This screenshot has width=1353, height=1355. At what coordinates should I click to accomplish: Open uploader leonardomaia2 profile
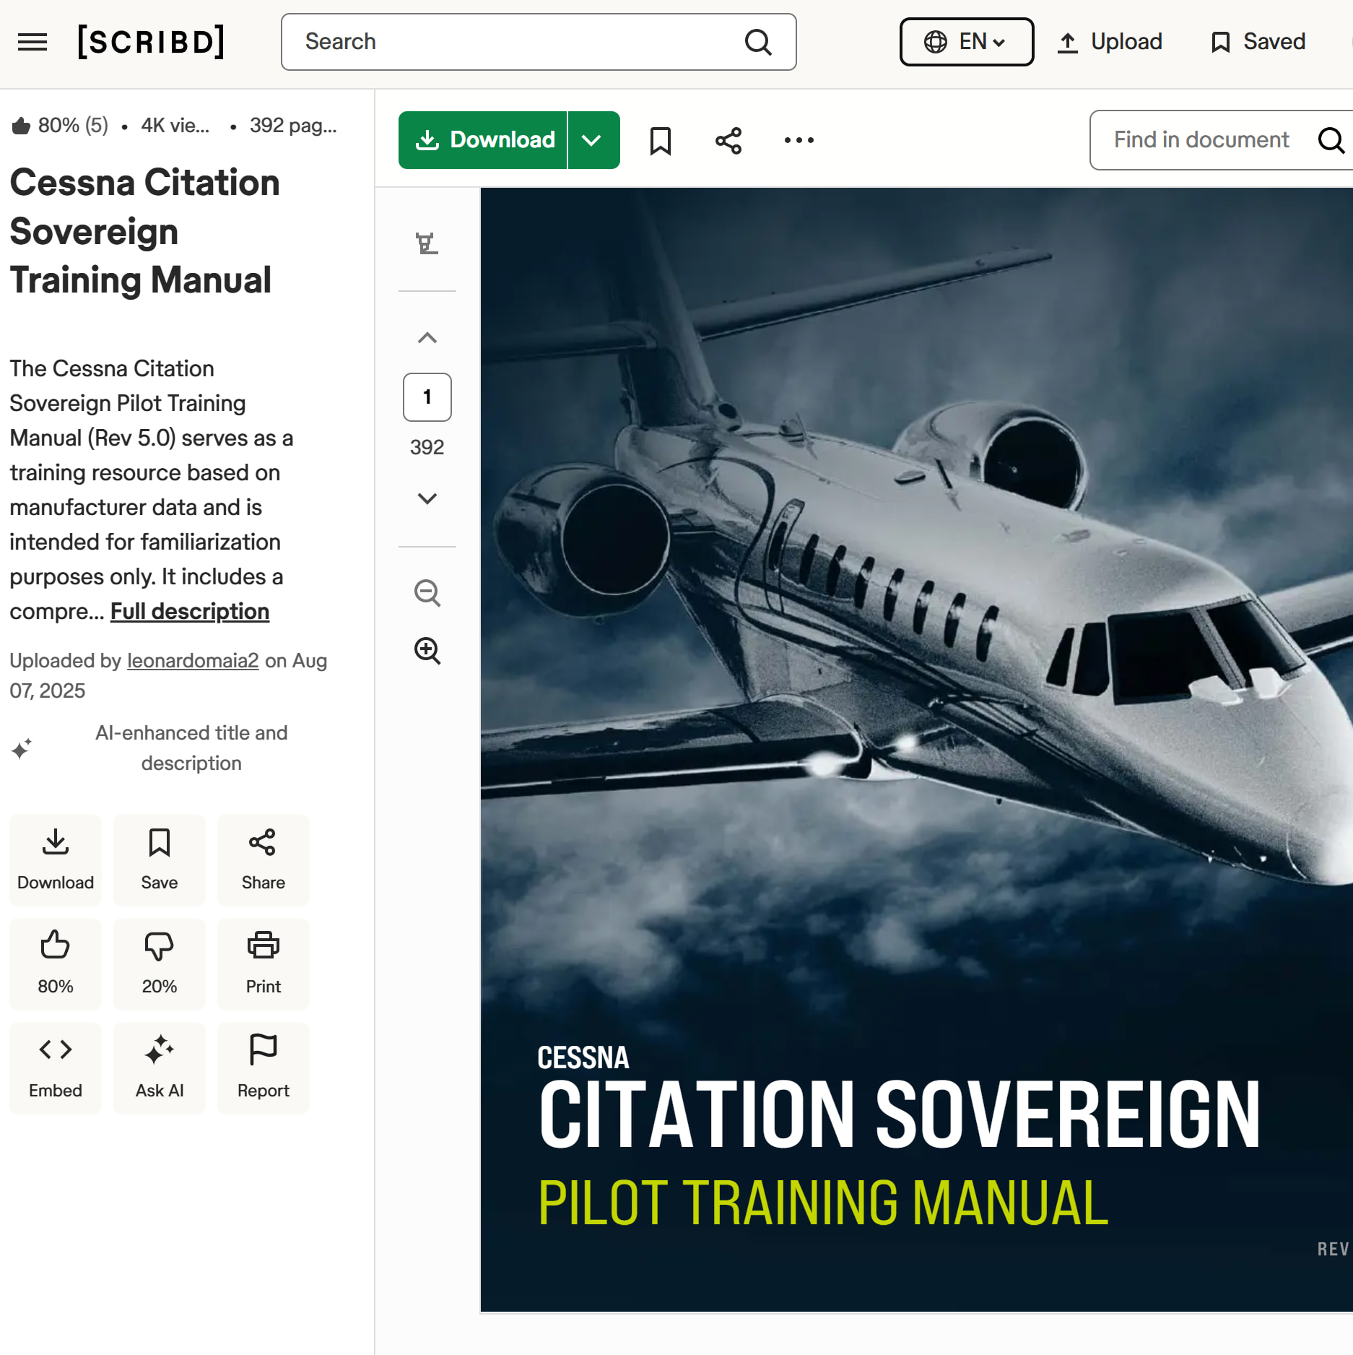click(193, 661)
